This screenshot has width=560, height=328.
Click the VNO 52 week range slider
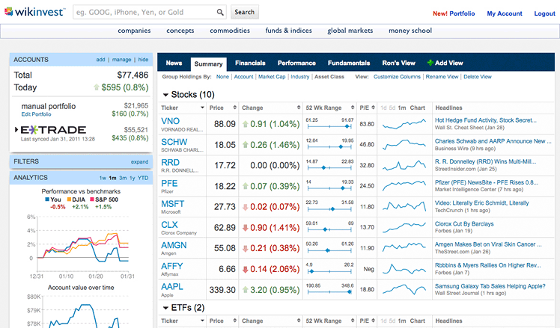(x=329, y=126)
